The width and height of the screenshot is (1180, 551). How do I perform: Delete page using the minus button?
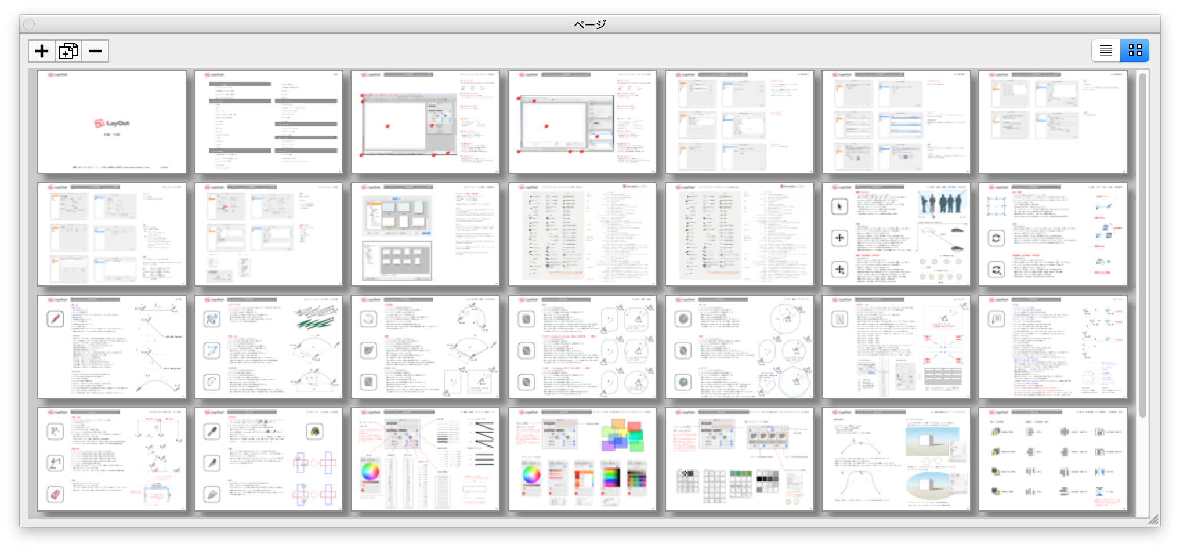95,51
